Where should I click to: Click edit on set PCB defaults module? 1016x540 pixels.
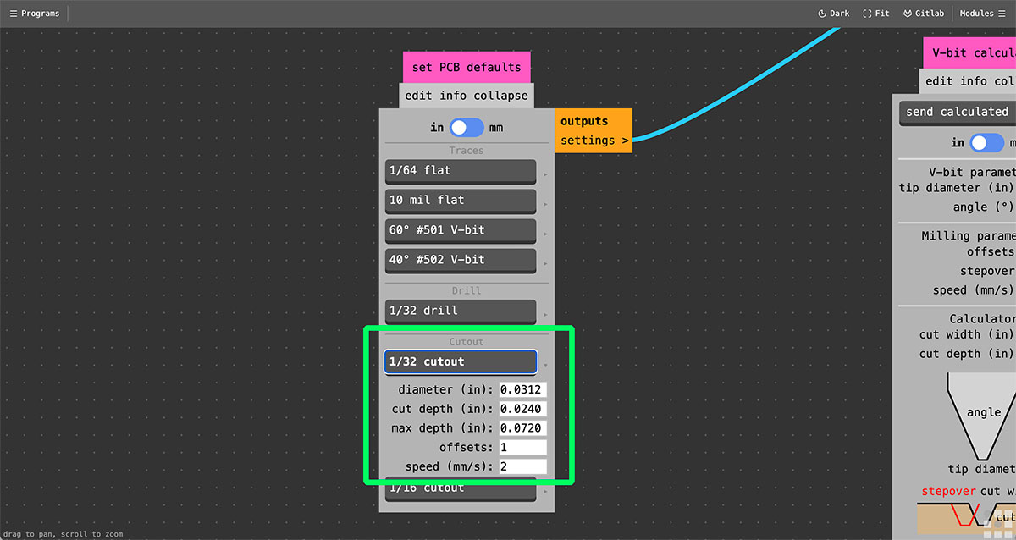(419, 96)
